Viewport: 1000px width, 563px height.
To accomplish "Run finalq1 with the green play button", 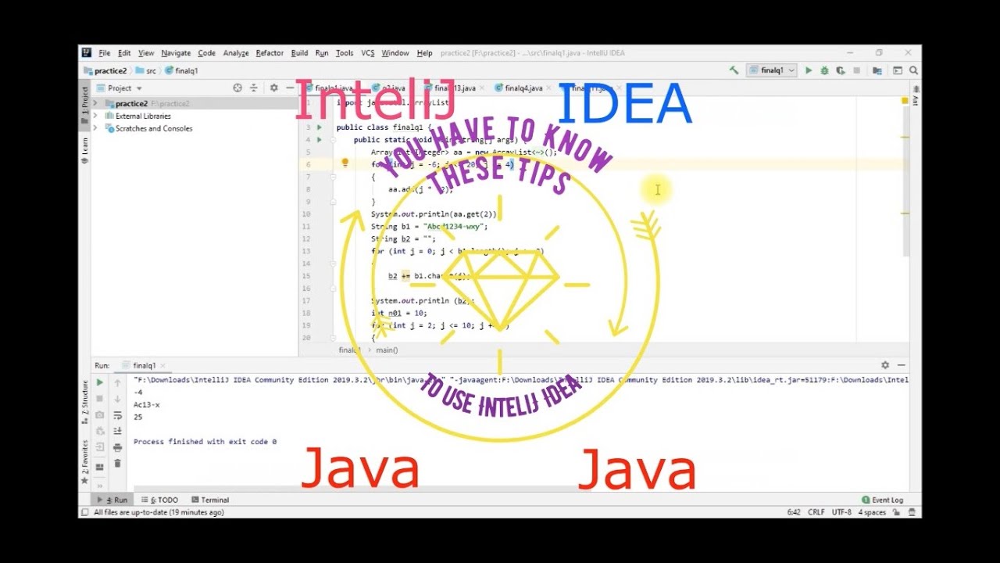I will pos(809,70).
